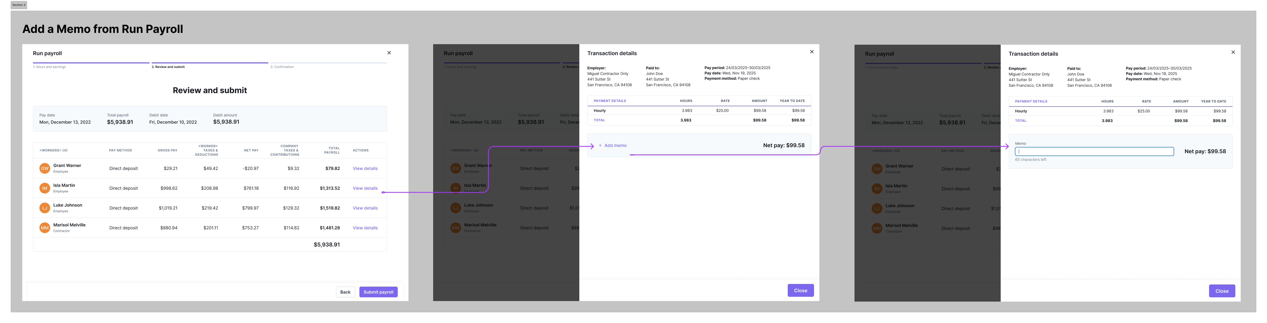Open View details for Grant Warner
This screenshot has width=1267, height=323.
coord(365,168)
